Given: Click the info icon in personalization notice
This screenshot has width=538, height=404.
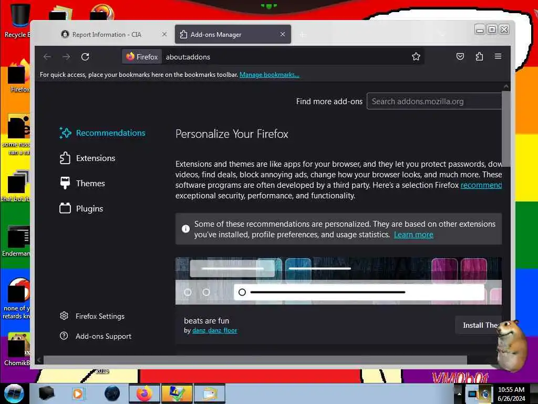Looking at the screenshot, I should point(185,229).
